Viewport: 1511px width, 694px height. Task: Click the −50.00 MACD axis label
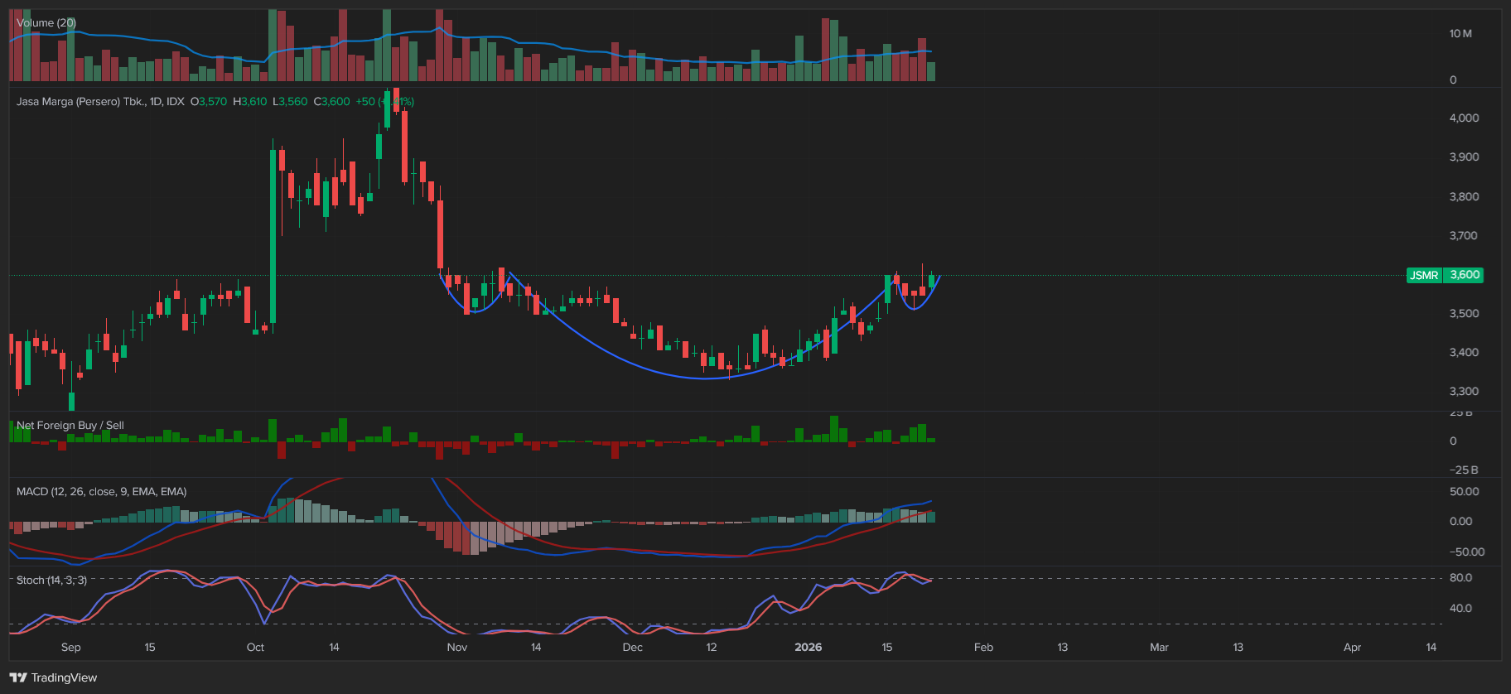(1467, 552)
